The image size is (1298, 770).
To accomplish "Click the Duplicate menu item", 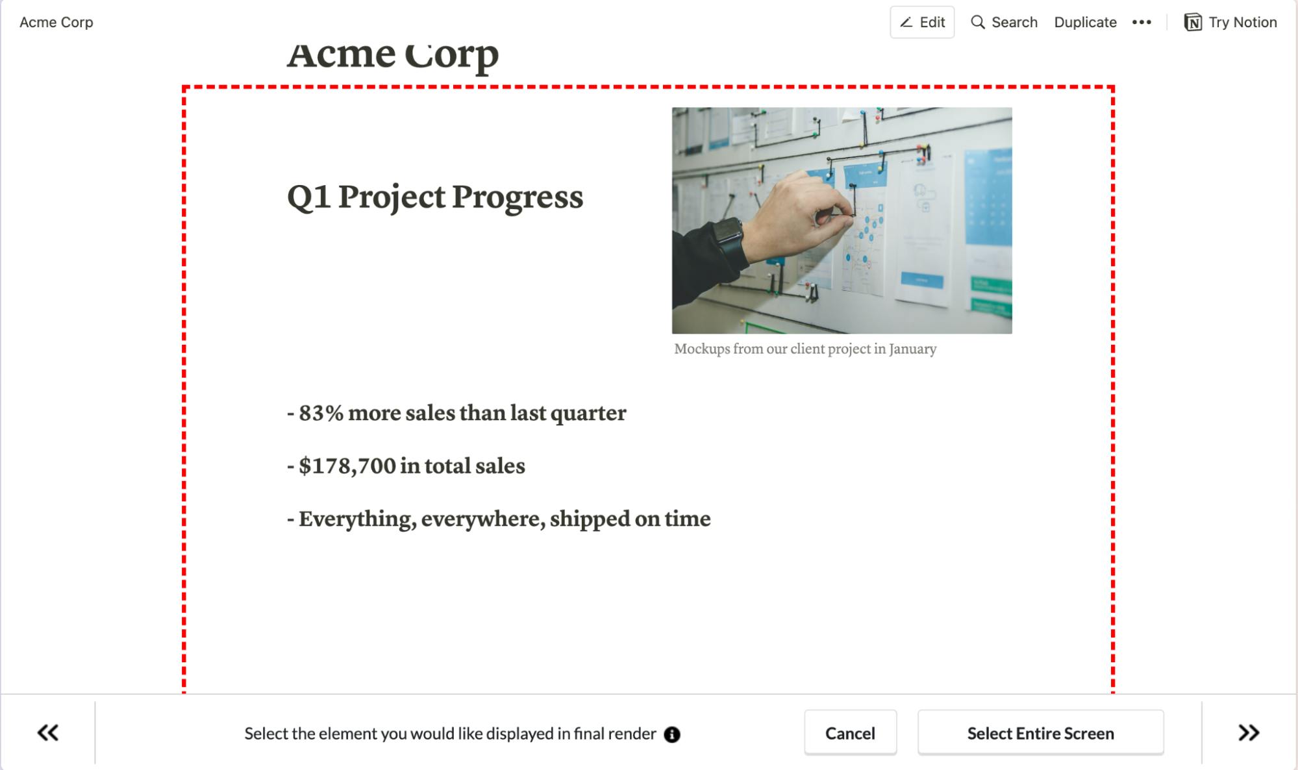I will pos(1084,22).
